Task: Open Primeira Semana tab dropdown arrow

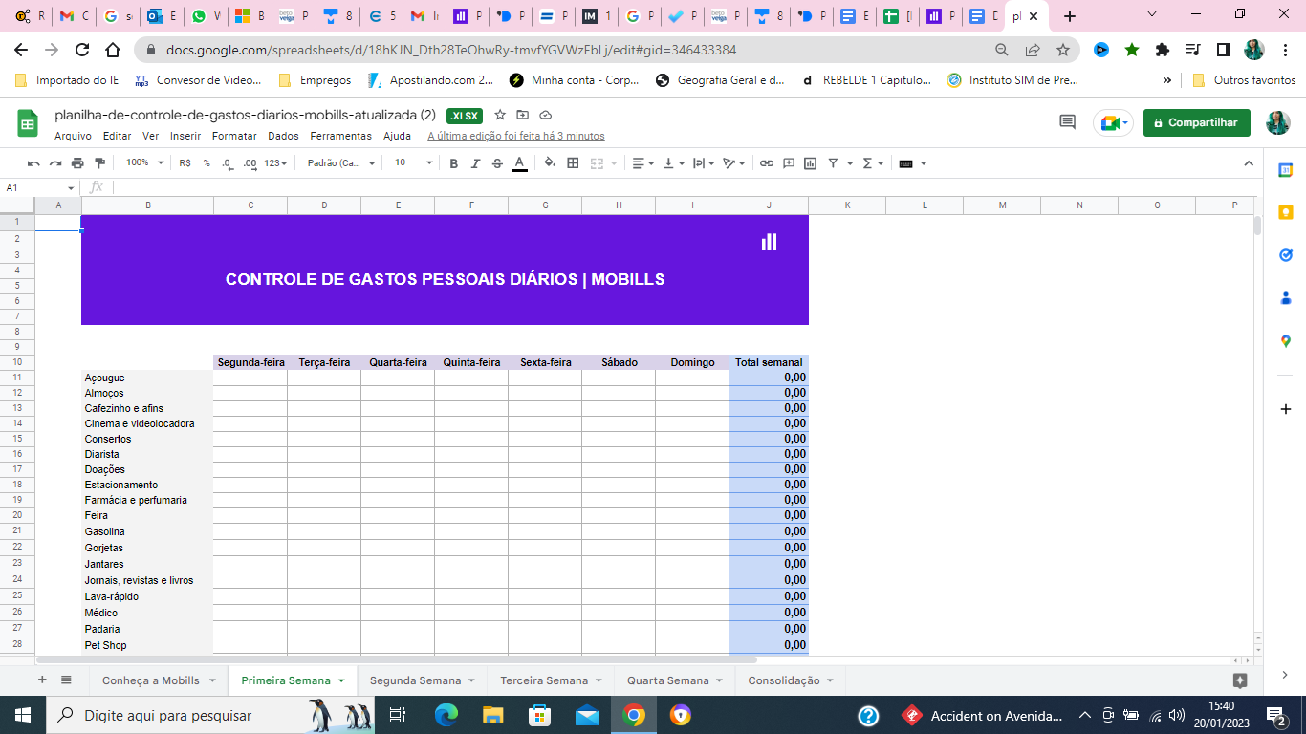Action: pyautogui.click(x=341, y=680)
